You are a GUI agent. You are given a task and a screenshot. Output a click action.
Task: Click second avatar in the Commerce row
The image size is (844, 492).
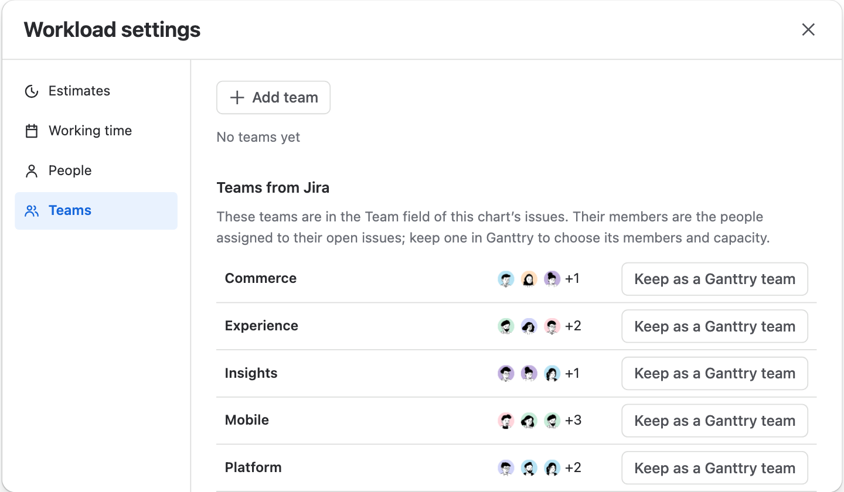(529, 279)
